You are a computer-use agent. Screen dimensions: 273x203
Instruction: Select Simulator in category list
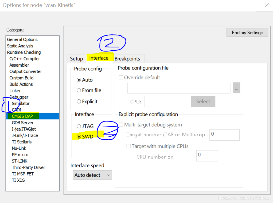click(21, 103)
